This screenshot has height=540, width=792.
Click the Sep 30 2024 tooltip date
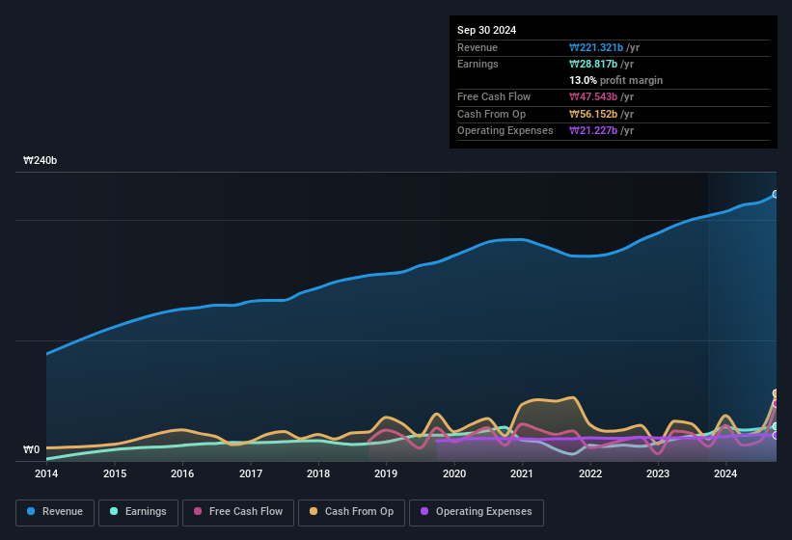[x=486, y=30]
